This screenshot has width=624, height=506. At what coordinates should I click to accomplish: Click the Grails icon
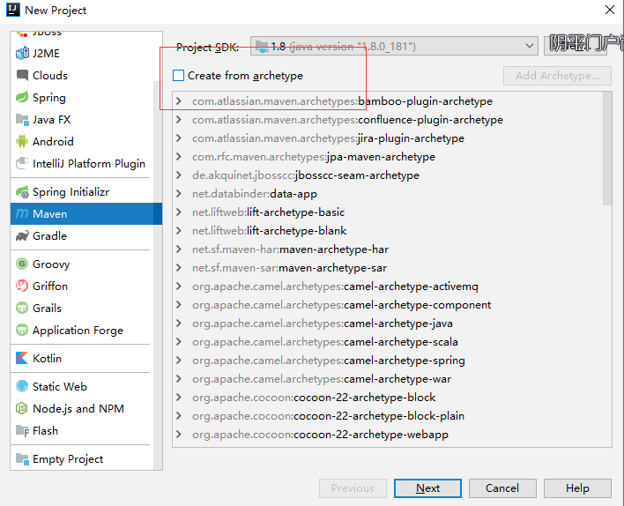coord(22,309)
